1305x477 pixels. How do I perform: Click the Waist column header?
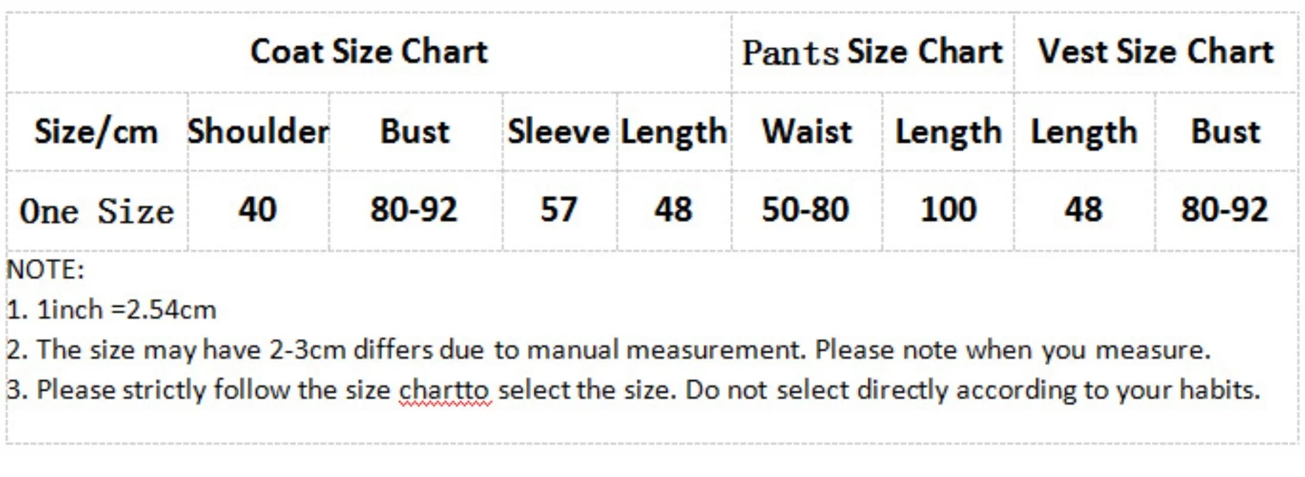(x=807, y=132)
